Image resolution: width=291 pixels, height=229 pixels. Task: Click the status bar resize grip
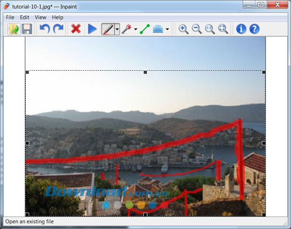coord(285,223)
